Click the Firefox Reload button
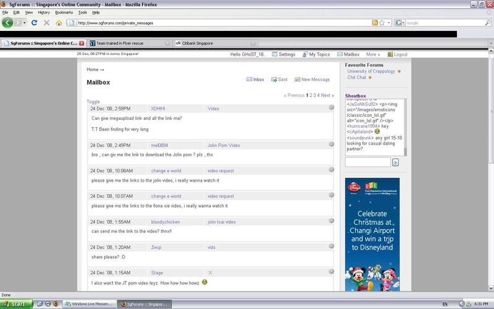This screenshot has height=309, width=494. 34,23
